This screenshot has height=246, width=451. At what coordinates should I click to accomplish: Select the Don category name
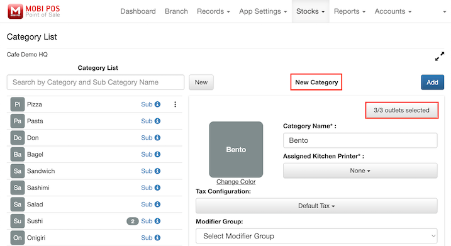click(x=33, y=138)
